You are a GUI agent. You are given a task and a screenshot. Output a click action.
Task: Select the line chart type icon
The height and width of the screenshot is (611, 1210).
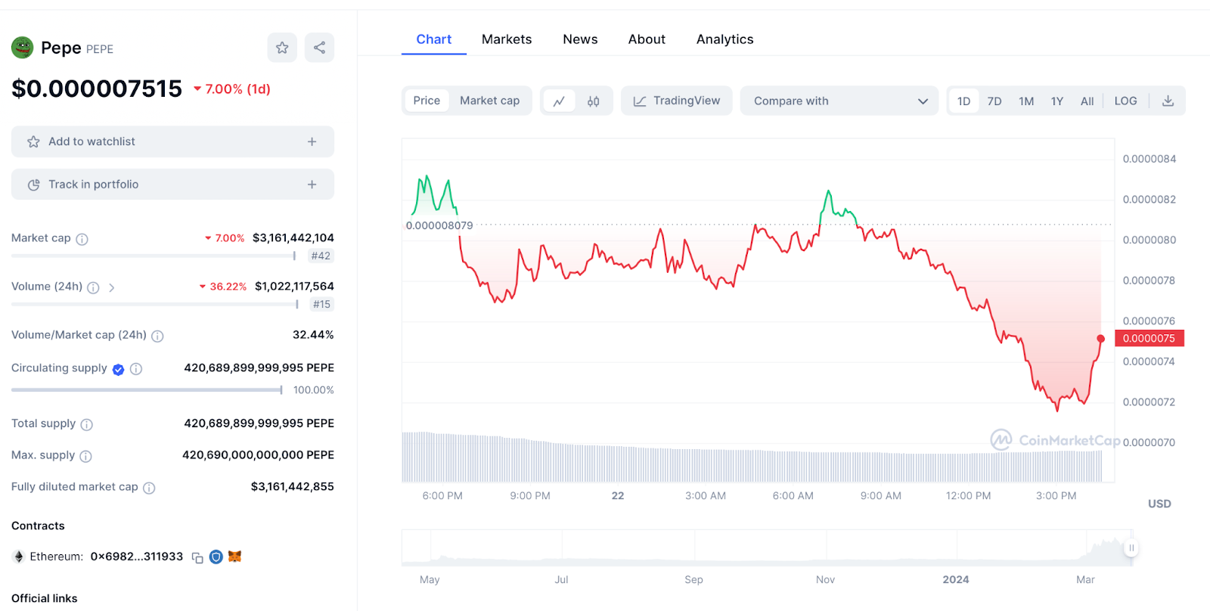click(x=559, y=101)
